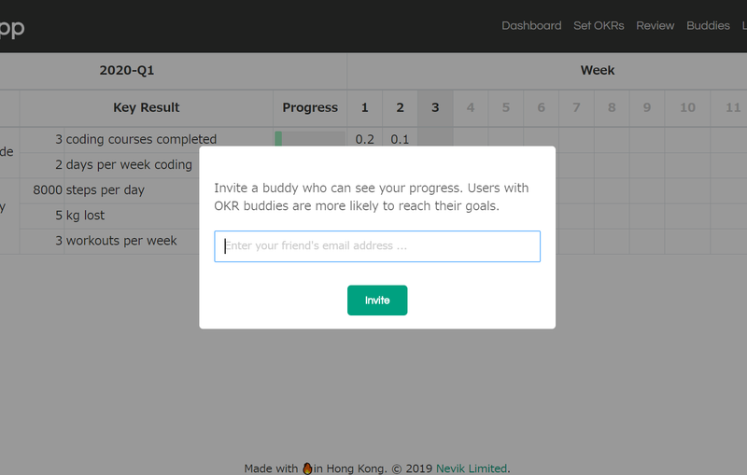This screenshot has height=475, width=747.
Task: Select the 2020-Q1 quarter heading
Action: tap(127, 70)
